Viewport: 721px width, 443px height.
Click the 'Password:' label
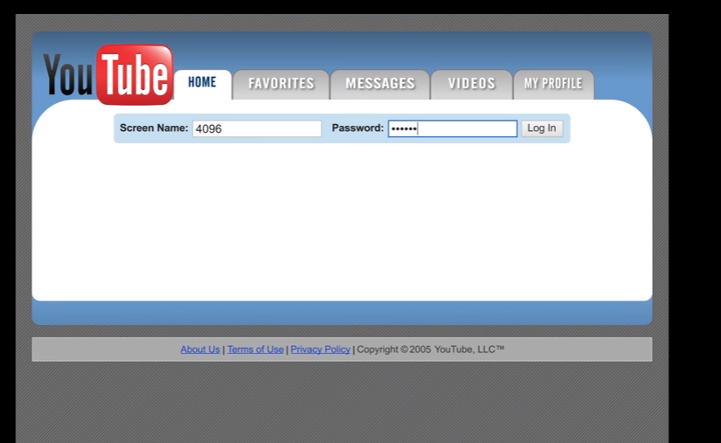[x=357, y=128]
